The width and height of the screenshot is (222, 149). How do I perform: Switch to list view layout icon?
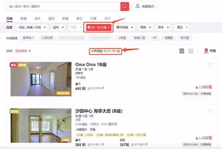pos(182,51)
